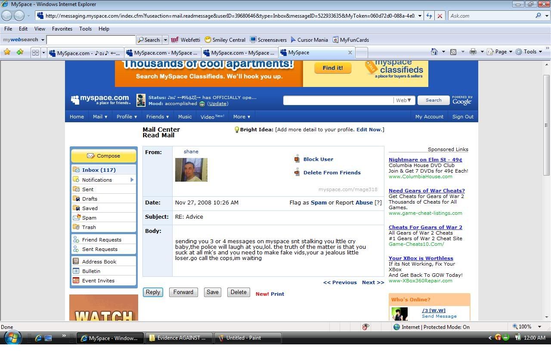Click the Windows Start orb
The image size is (551, 356).
click(x=12, y=338)
